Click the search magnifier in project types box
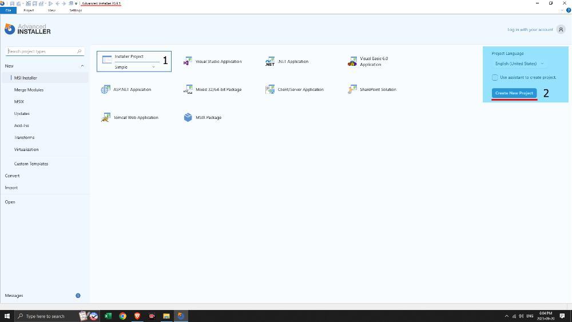 (79, 51)
